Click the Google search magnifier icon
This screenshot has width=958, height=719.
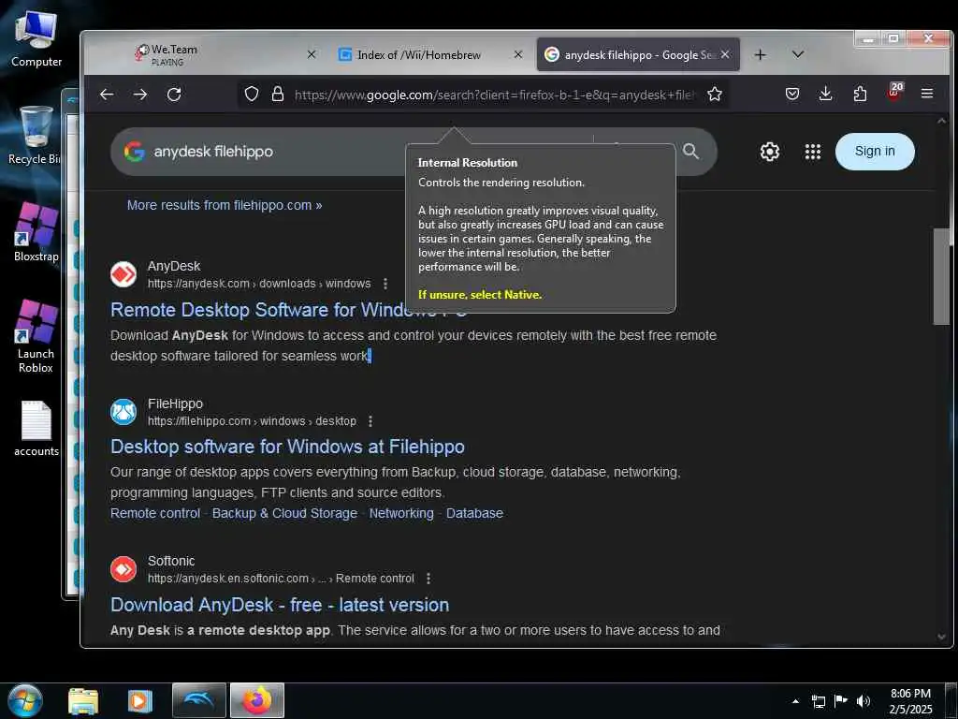point(691,151)
